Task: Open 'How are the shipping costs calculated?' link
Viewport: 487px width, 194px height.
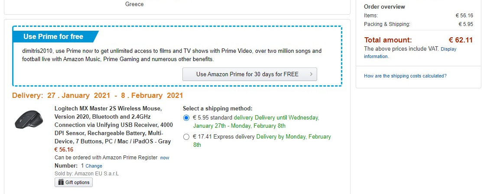Action: tap(405, 76)
